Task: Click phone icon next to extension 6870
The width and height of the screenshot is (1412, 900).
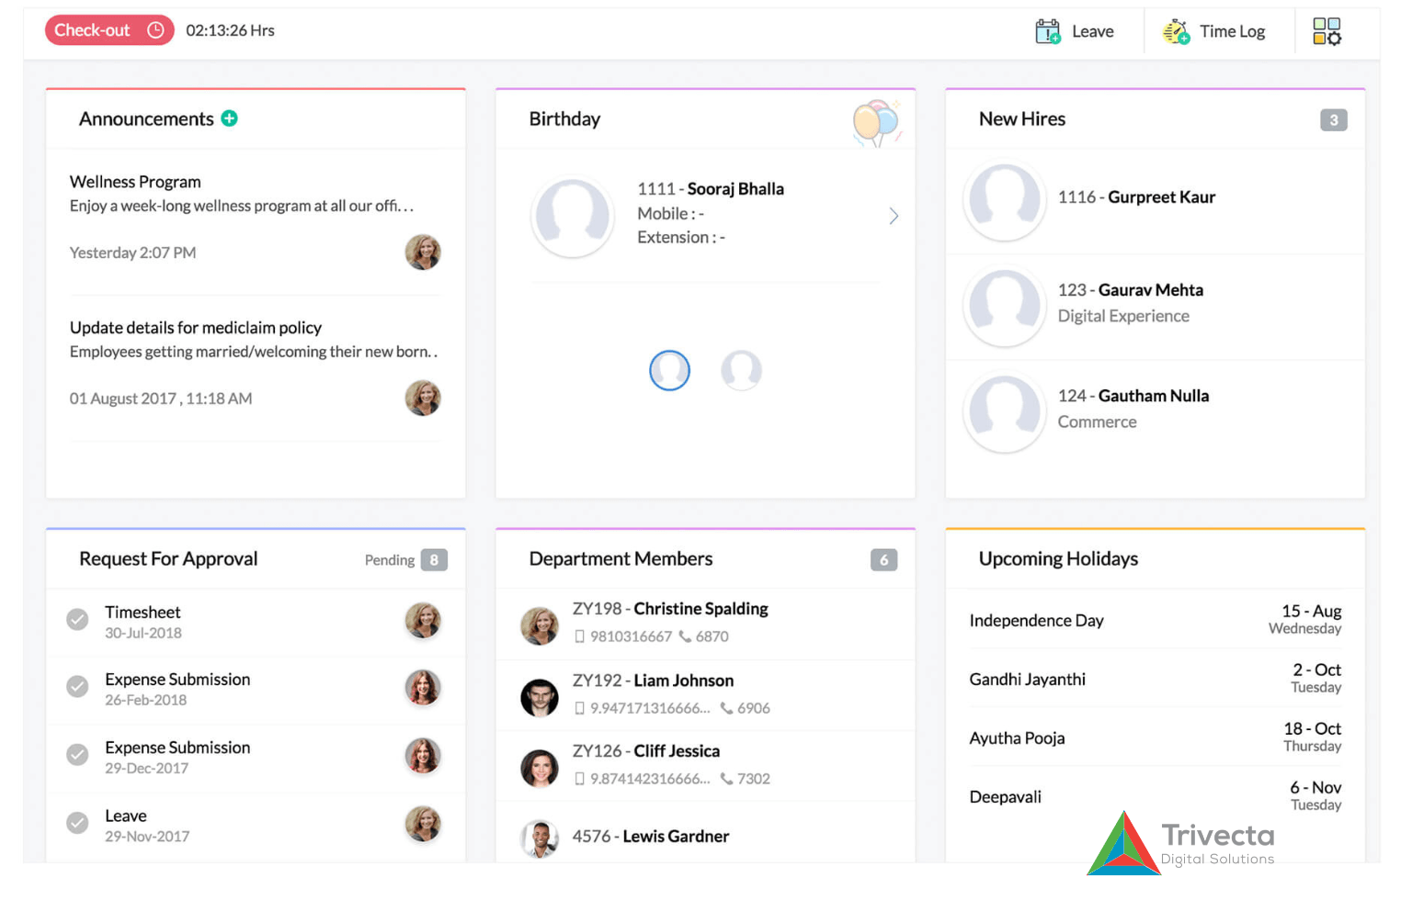Action: click(x=685, y=636)
